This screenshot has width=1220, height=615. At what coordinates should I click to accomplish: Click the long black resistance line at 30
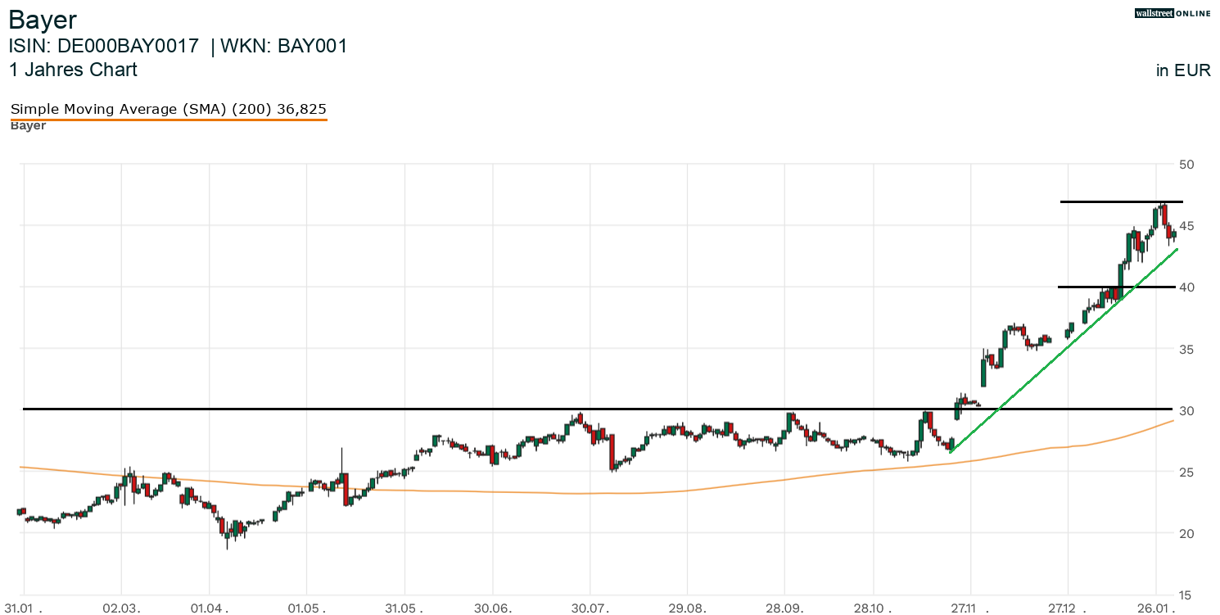tap(491, 409)
